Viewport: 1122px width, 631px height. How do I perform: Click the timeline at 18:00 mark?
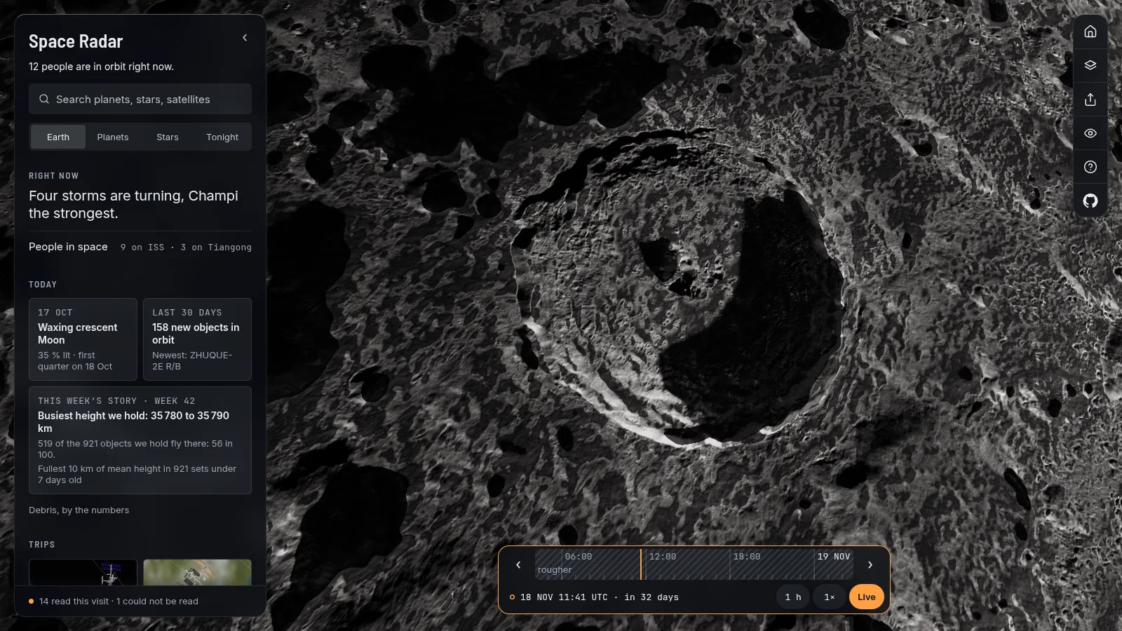point(746,557)
